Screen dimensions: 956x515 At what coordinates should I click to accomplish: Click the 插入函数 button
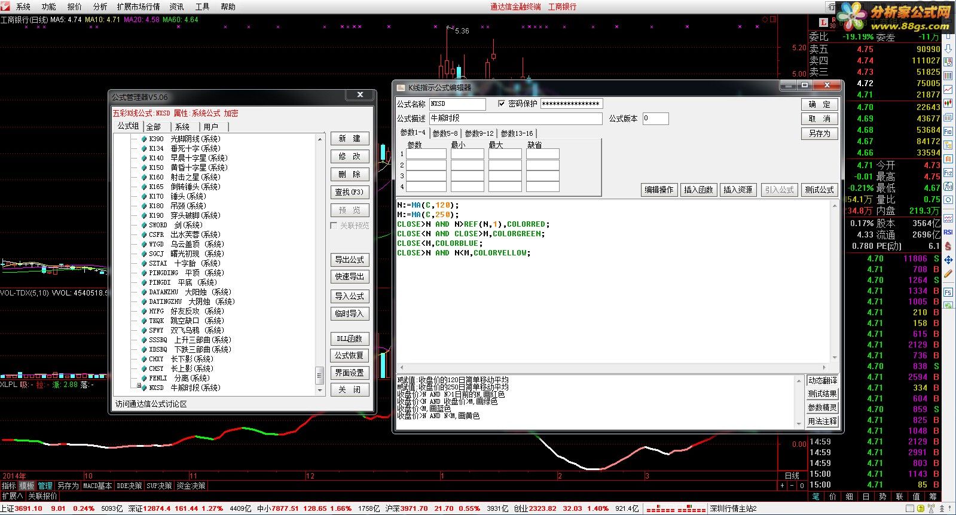tap(698, 190)
